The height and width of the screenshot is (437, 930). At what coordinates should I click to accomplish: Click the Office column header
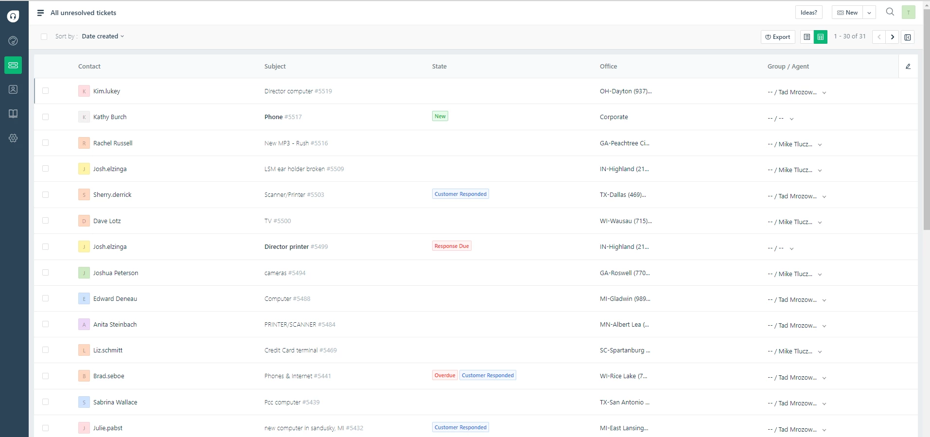pyautogui.click(x=609, y=67)
